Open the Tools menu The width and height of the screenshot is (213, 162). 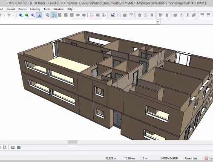coord(47,9)
